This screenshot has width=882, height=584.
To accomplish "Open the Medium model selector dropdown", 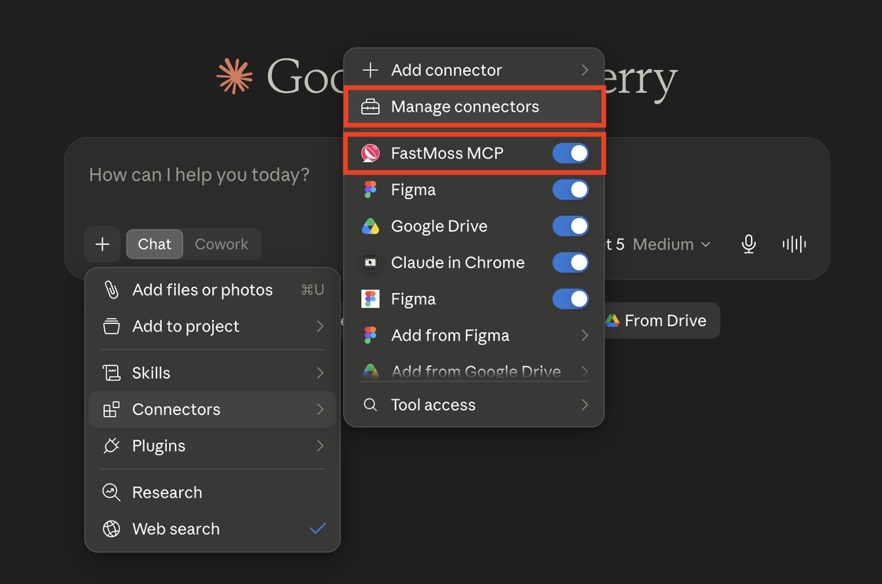I will click(x=671, y=244).
